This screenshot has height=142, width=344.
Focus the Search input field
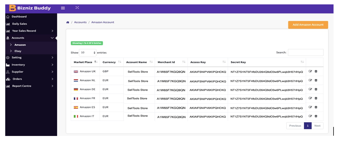coord(305,52)
